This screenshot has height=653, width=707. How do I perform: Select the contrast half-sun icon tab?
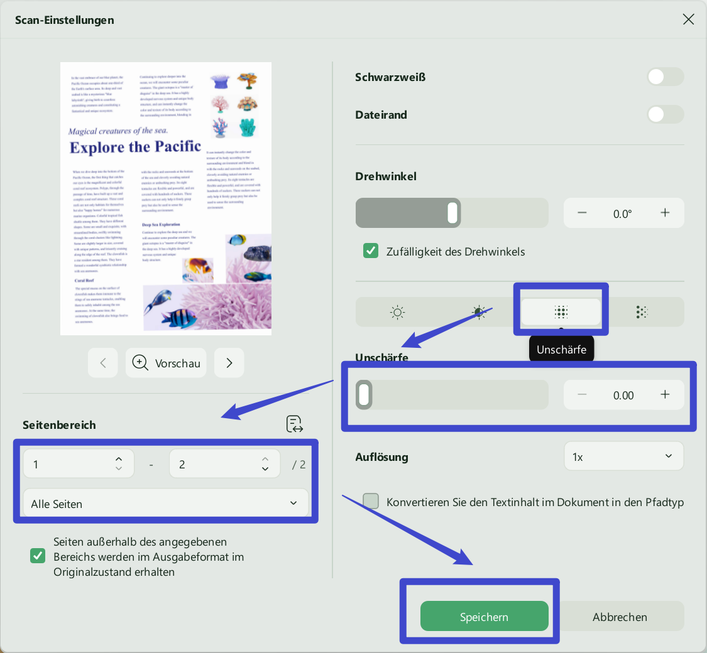[479, 312]
